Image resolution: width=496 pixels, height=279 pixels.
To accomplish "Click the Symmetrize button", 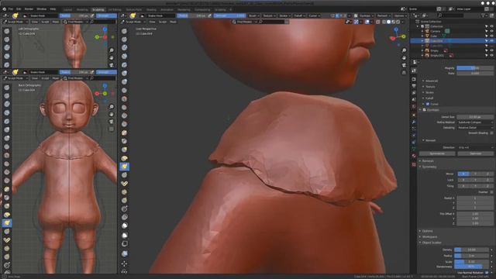I will (x=437, y=153).
